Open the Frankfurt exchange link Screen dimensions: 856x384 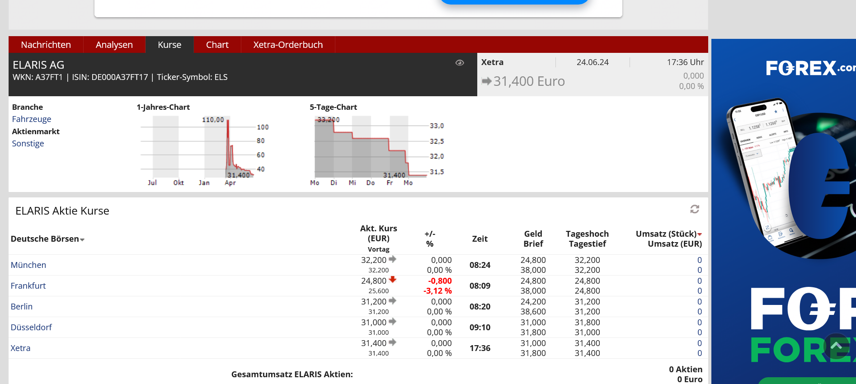click(x=28, y=286)
